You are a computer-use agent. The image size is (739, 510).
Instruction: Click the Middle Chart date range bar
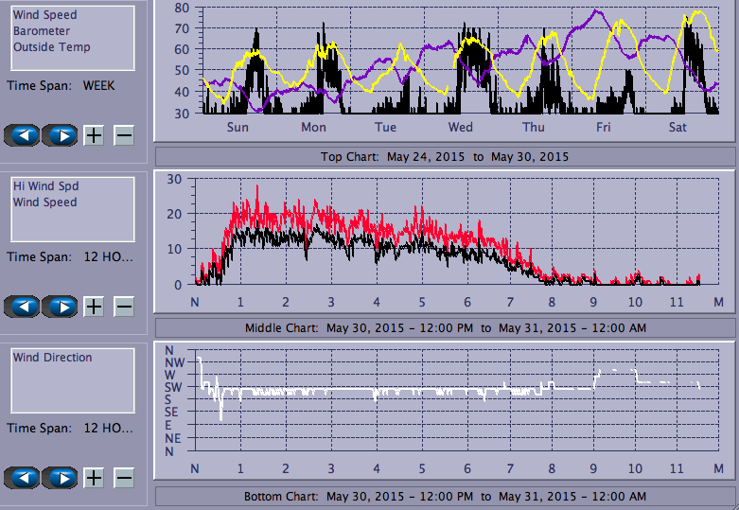click(x=445, y=328)
